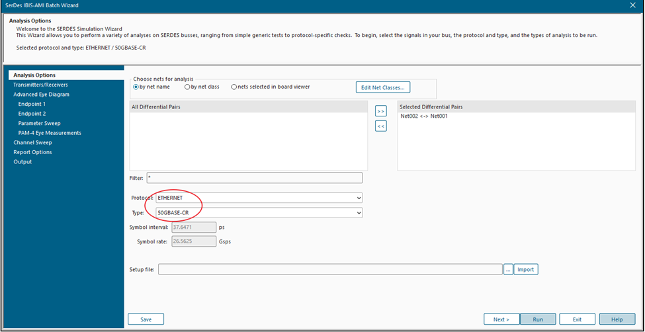645x332 pixels.
Task: Open PAM-4 Eye Measurements page
Action: tap(50, 133)
